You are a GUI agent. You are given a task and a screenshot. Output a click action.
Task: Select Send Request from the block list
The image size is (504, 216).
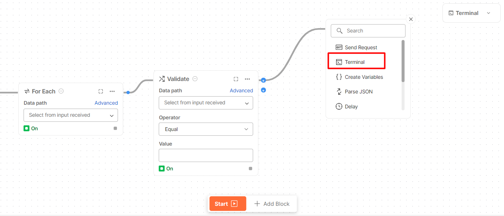(x=361, y=47)
